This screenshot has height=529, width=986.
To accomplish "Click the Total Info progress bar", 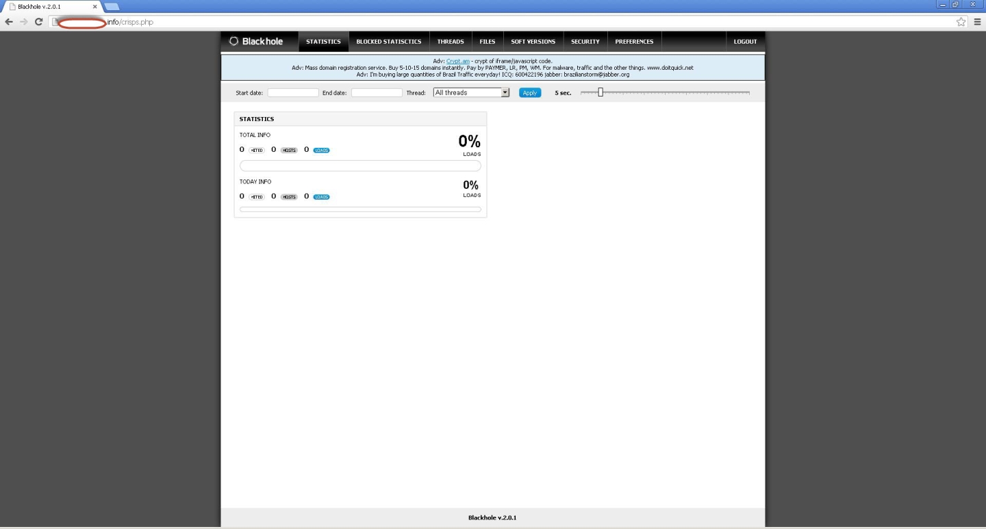I will point(360,166).
